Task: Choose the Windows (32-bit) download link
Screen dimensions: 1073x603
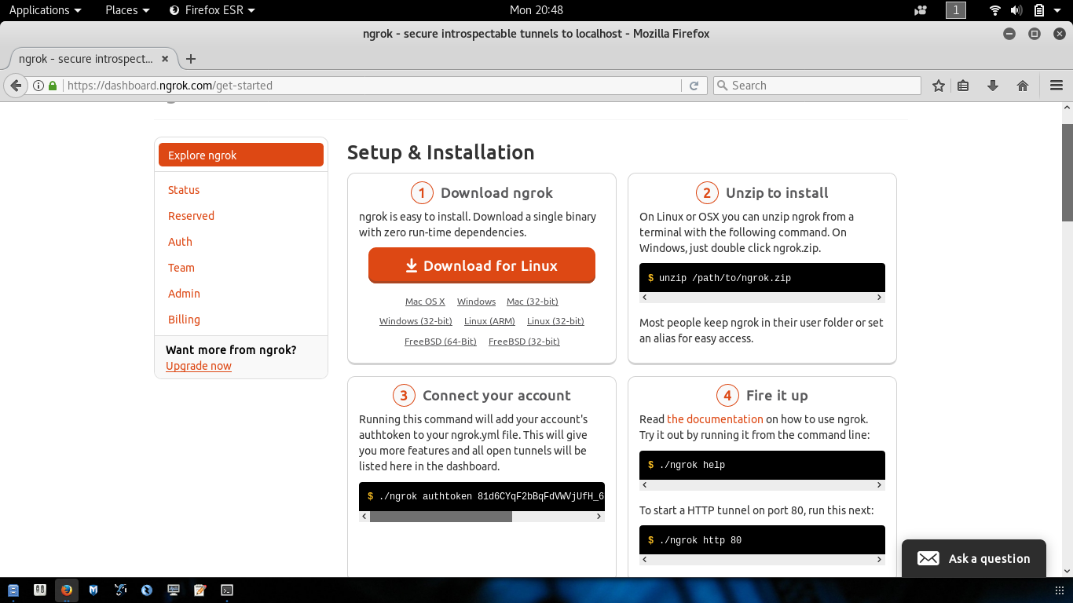Action: pos(416,321)
